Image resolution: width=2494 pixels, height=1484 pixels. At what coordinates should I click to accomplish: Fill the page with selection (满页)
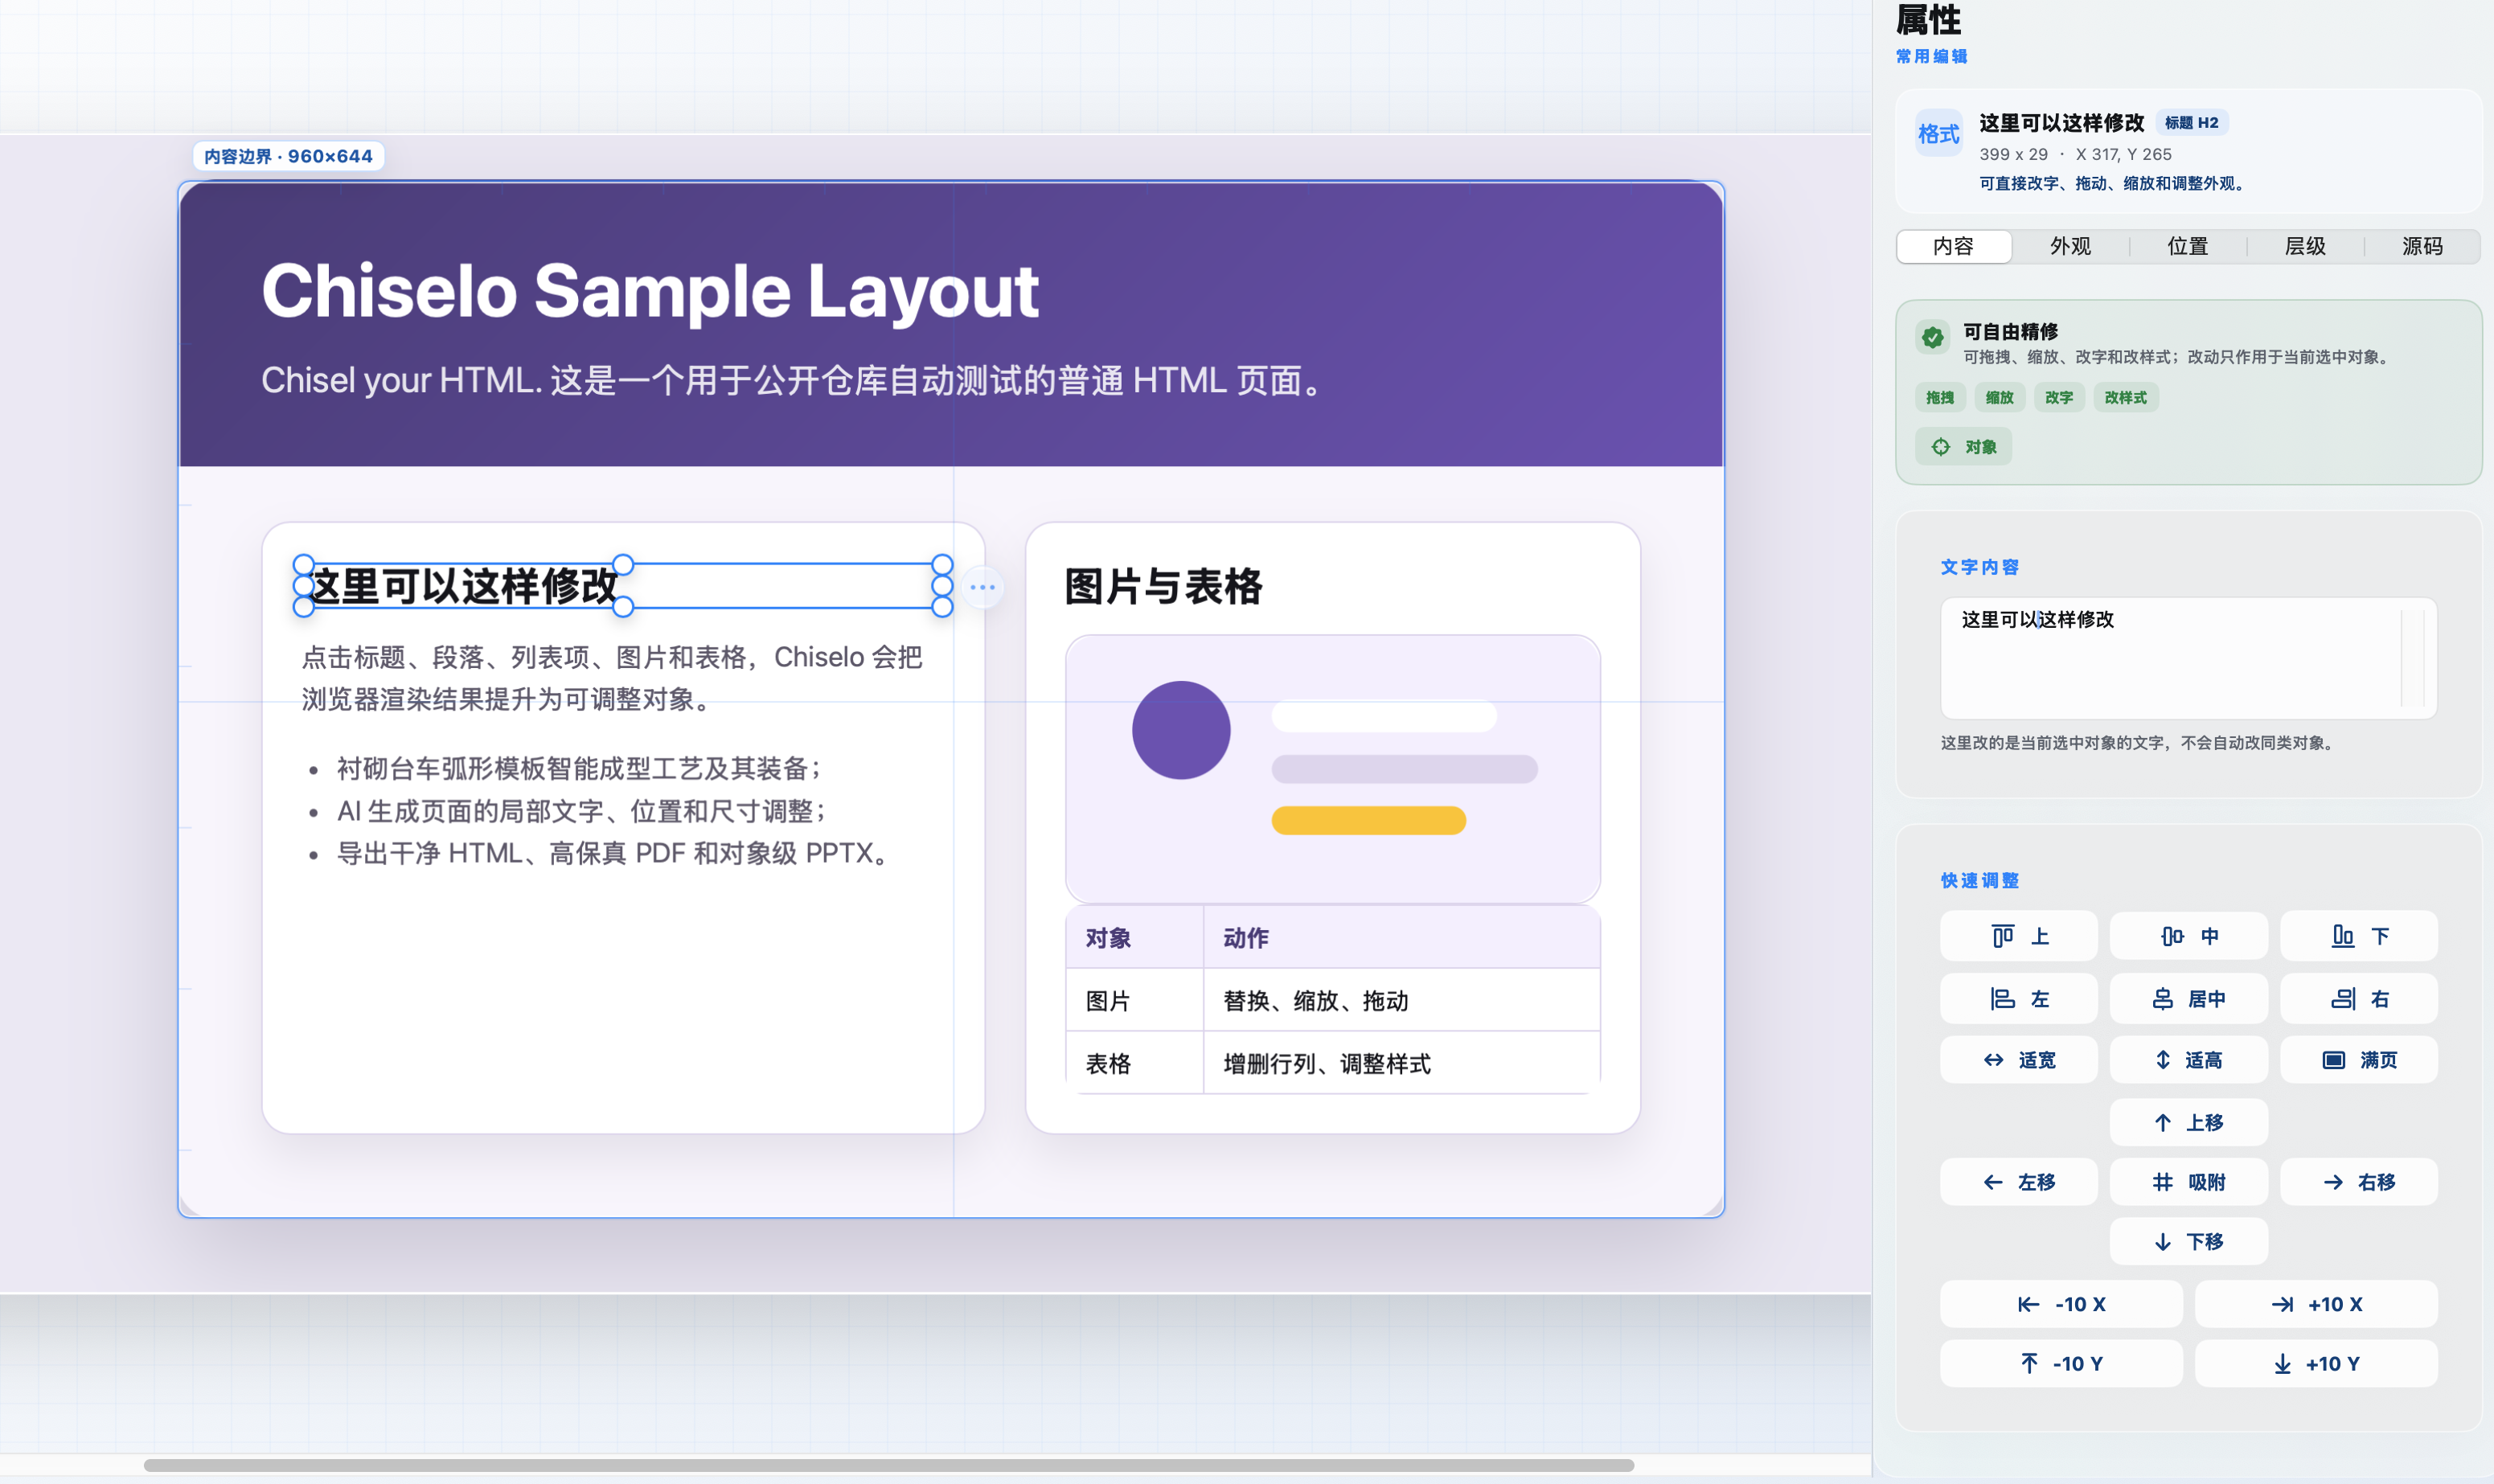click(x=2358, y=1060)
